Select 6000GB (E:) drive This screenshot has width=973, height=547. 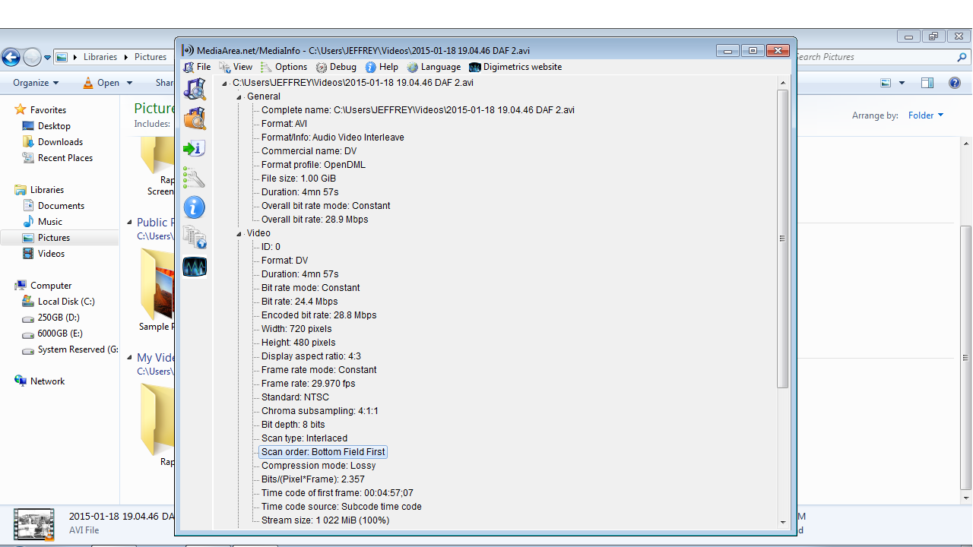pos(60,334)
